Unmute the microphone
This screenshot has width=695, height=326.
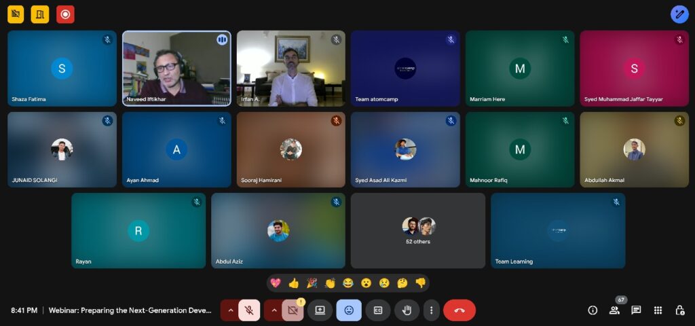tap(249, 310)
